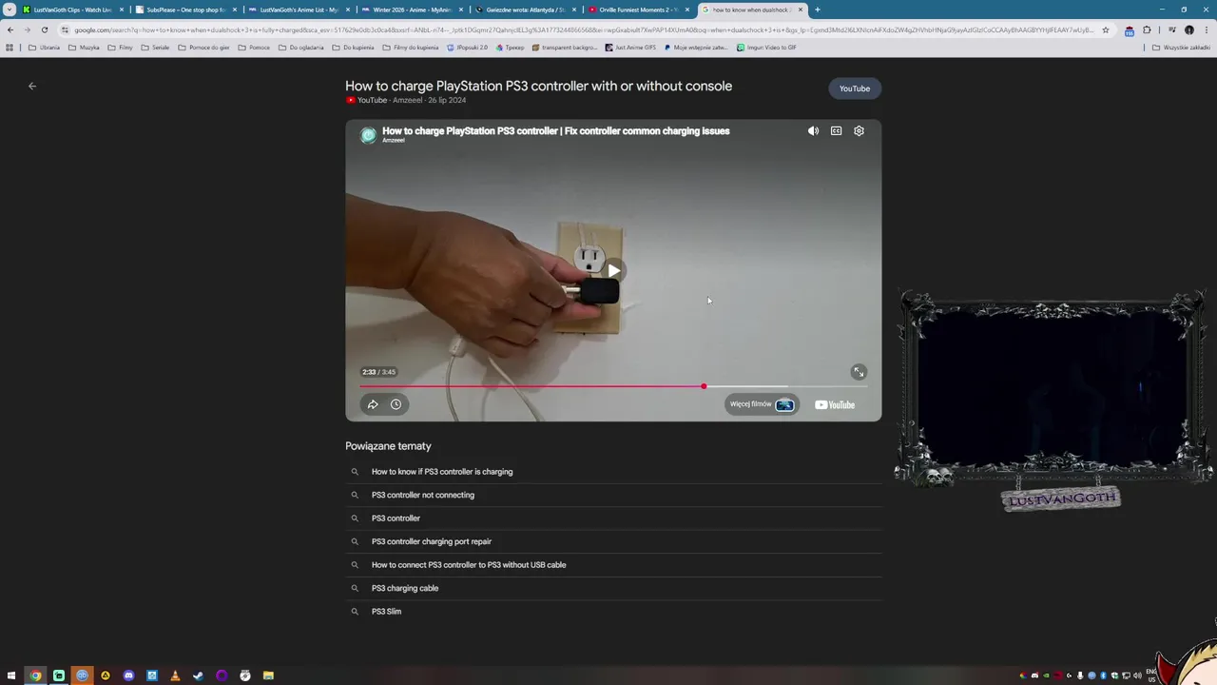Switch to LustVanGoth Clips browser tab
1217x685 pixels.
[72, 10]
